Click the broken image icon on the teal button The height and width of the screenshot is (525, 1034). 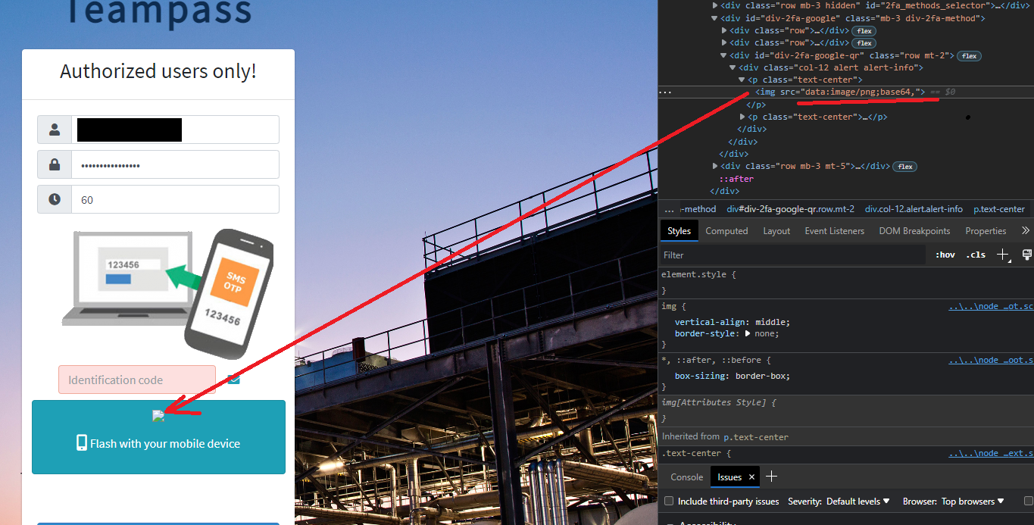(x=158, y=416)
